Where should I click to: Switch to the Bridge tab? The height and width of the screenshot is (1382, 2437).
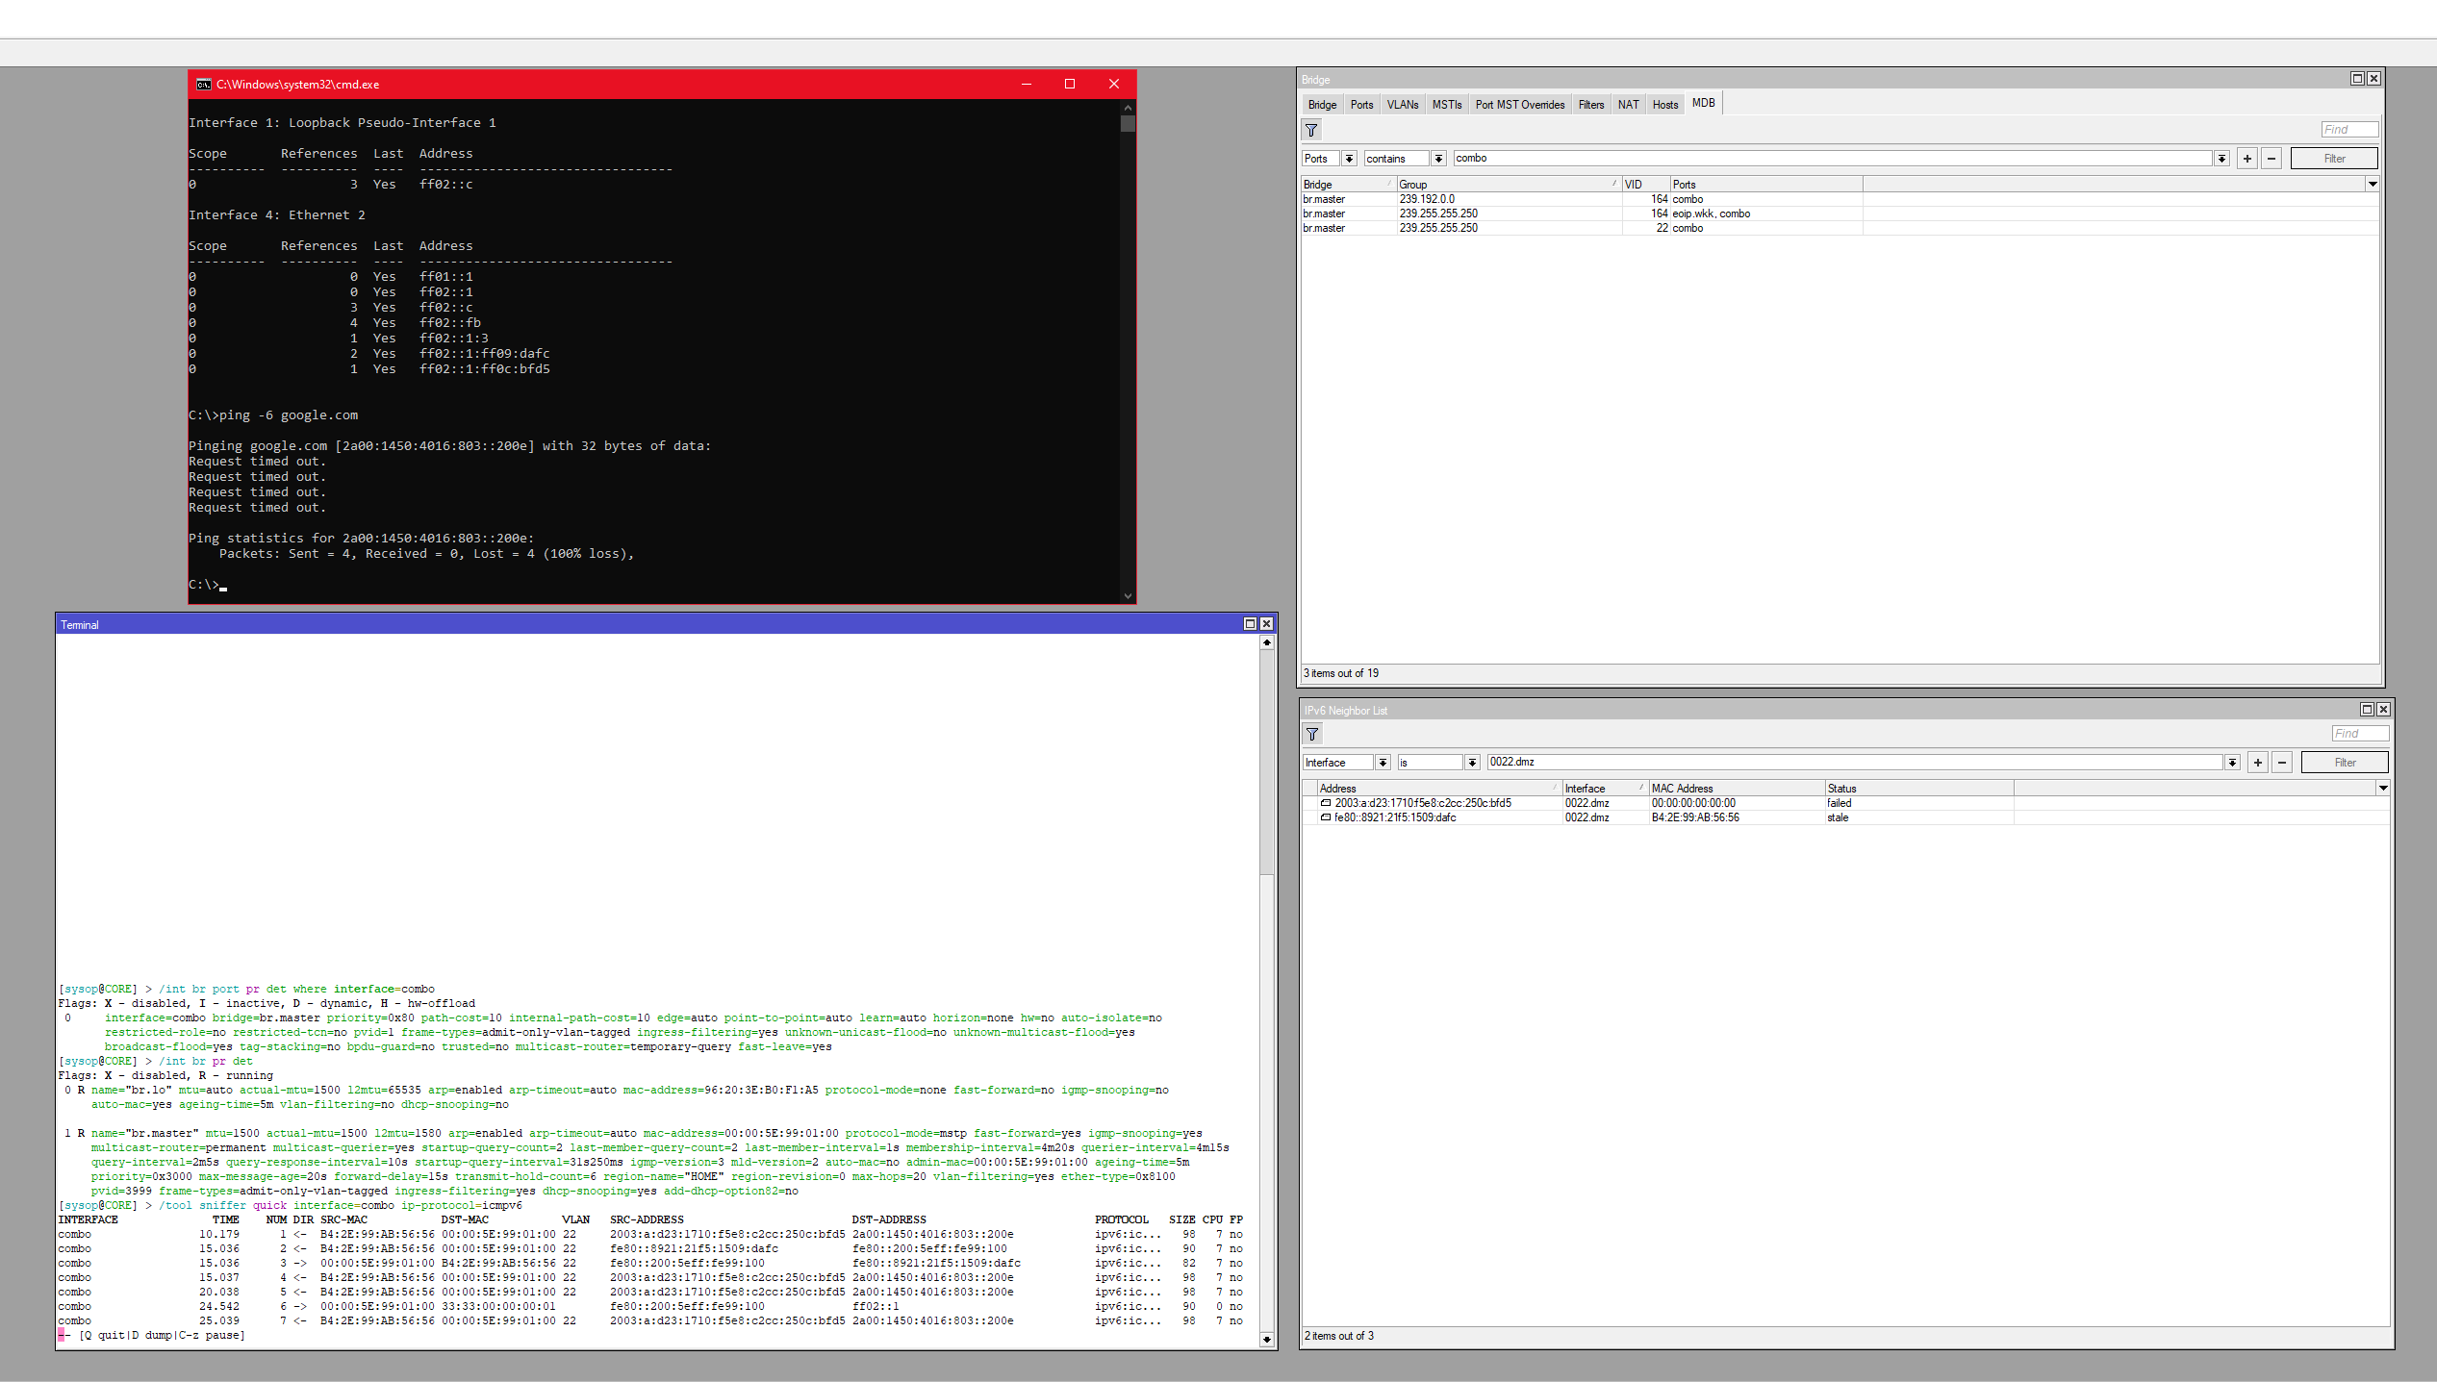coord(1322,105)
